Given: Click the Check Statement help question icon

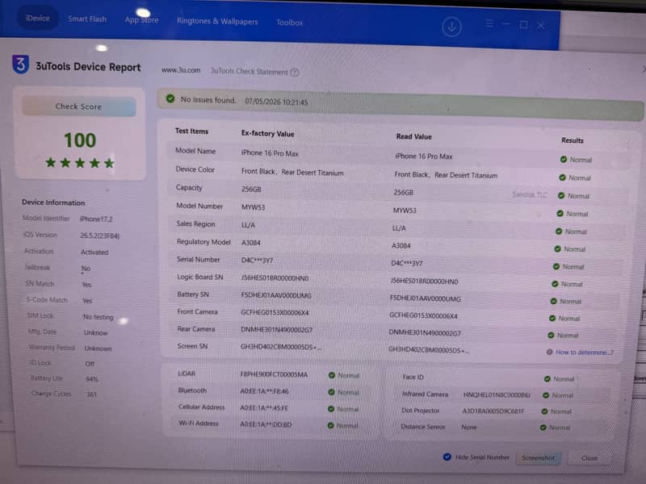Looking at the screenshot, I should [294, 73].
